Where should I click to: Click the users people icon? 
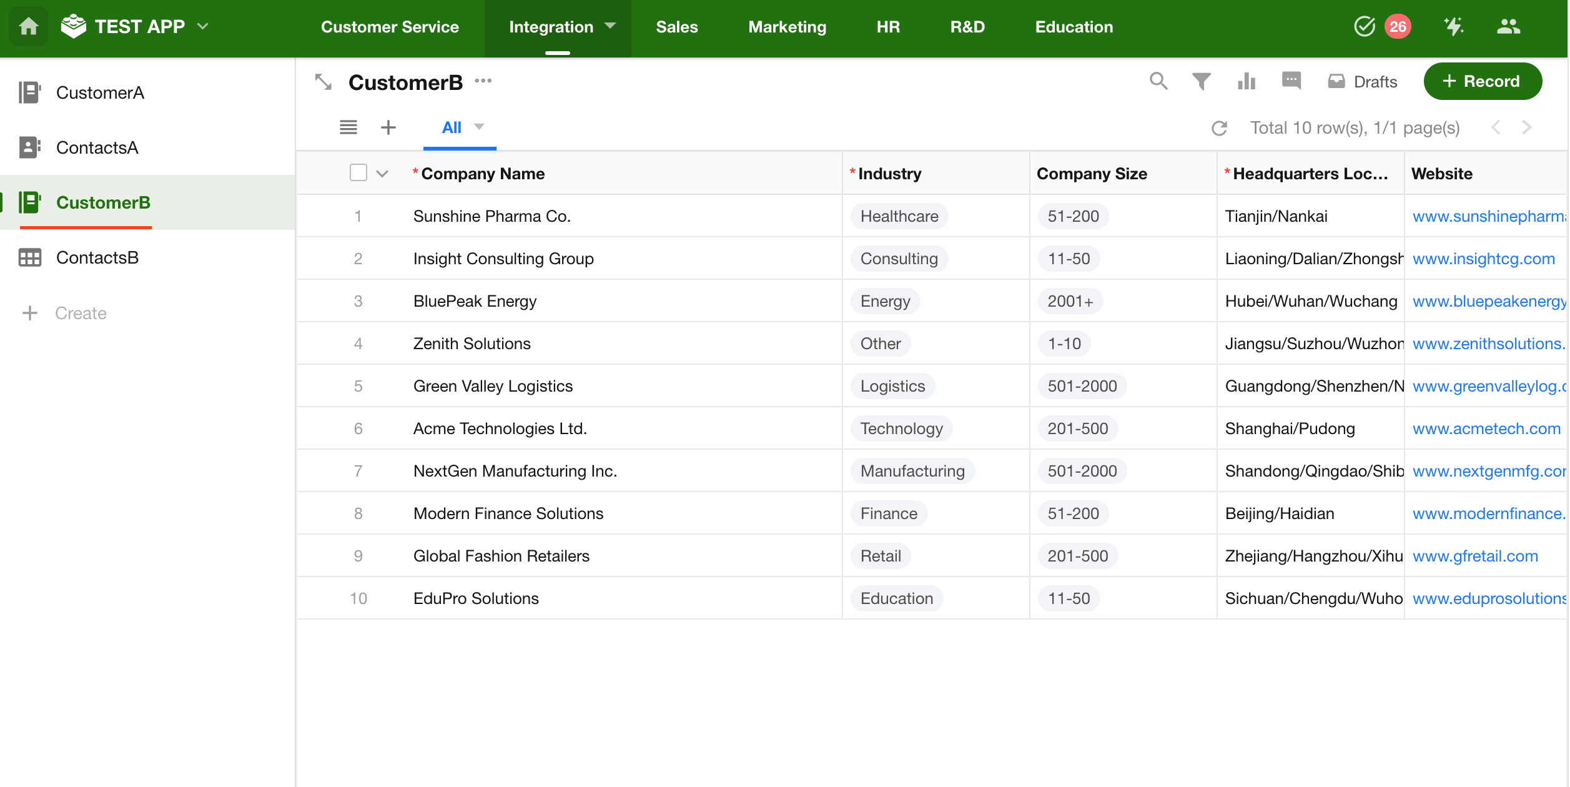1508,27
